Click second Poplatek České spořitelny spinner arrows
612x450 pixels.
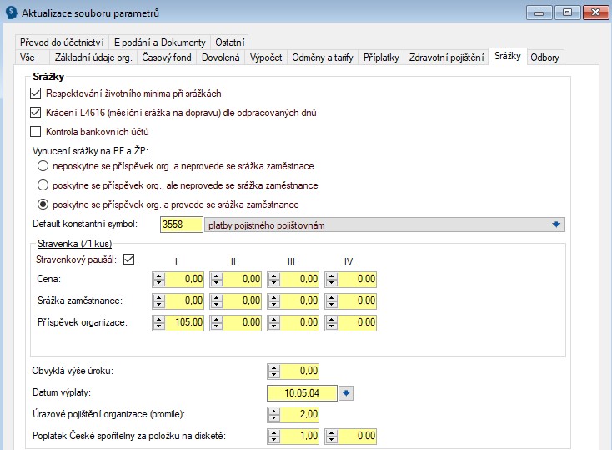point(331,436)
